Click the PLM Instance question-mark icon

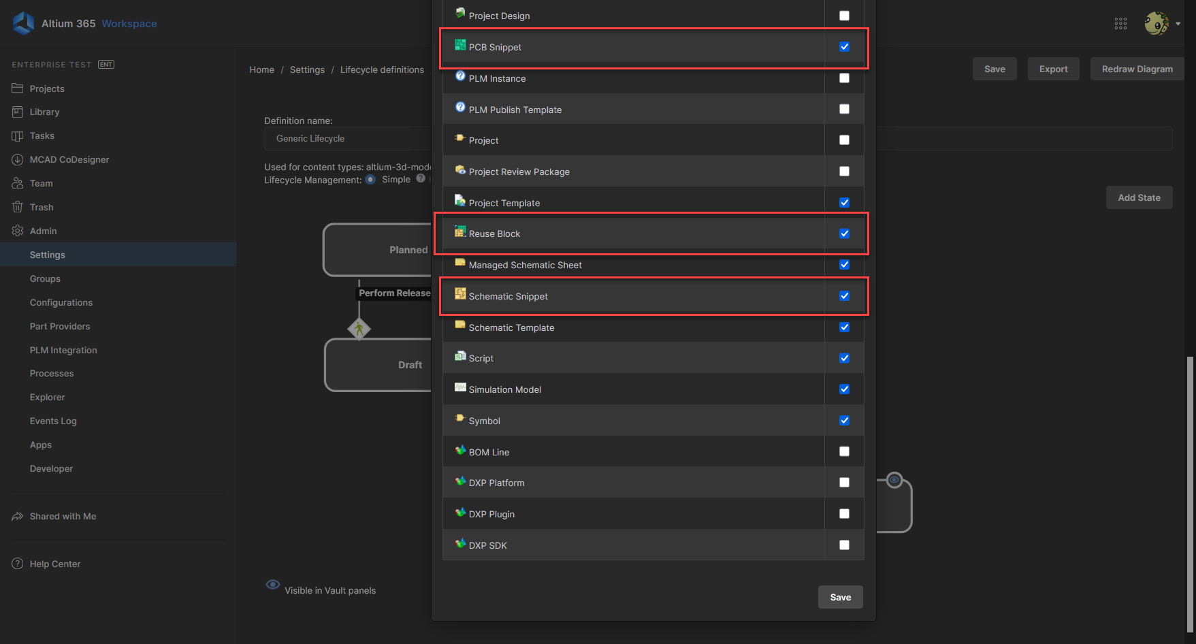461,76
